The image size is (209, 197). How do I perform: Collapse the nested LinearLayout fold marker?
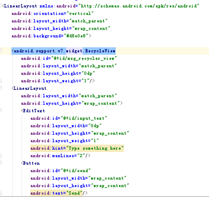0,88
